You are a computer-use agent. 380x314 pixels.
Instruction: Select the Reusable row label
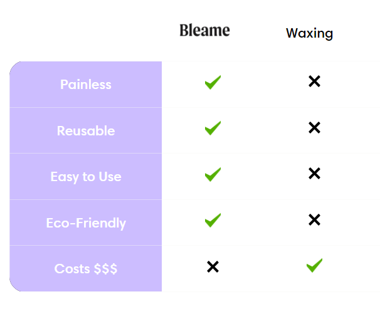86,130
